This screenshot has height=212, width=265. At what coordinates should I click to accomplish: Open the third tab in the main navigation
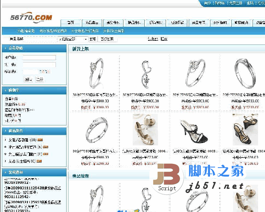pyautogui.click(x=113, y=23)
